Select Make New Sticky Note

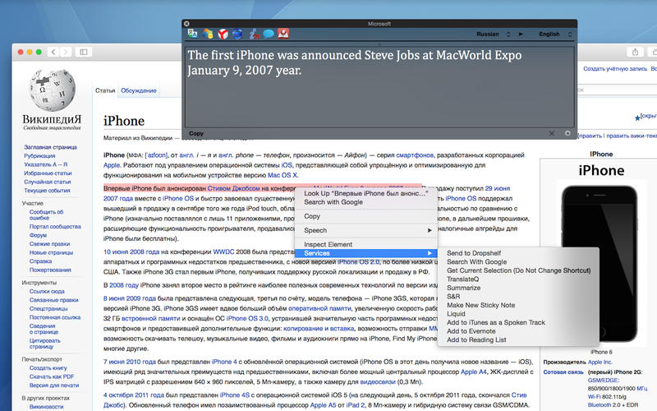[x=518, y=305]
